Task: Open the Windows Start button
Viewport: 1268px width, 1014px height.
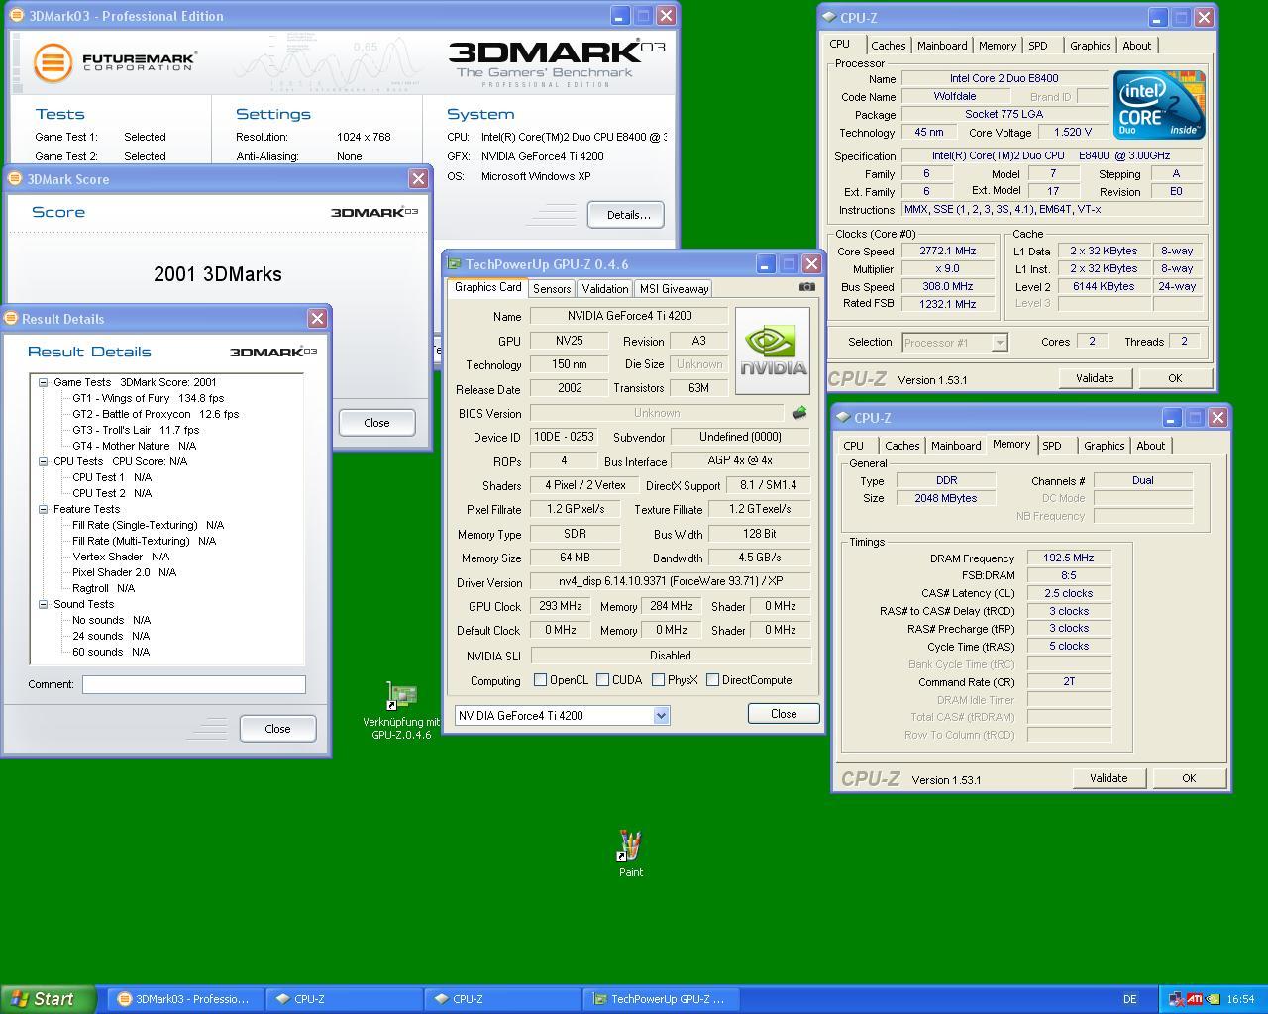Action: [48, 999]
